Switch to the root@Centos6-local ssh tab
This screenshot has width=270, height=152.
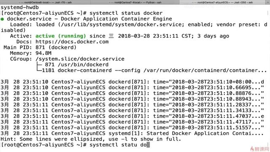(45, 2)
